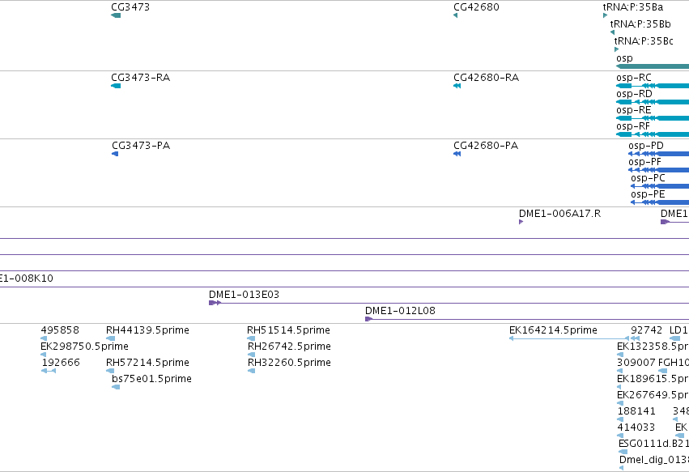Select the CG3473-PA protein glyph
The image size is (689, 472).
click(115, 154)
